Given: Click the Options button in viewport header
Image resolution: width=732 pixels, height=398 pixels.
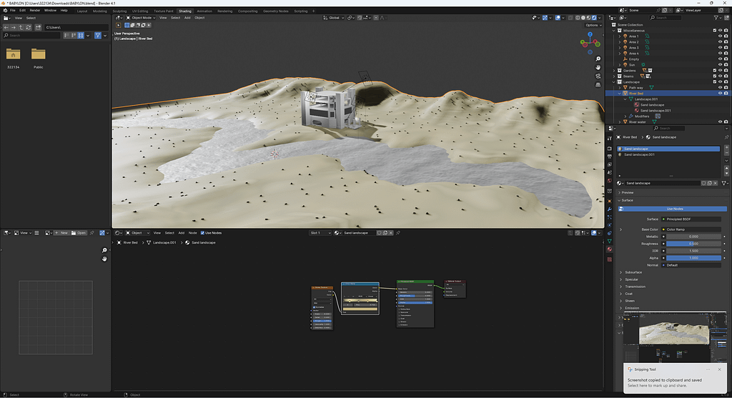Looking at the screenshot, I should tap(593, 25).
